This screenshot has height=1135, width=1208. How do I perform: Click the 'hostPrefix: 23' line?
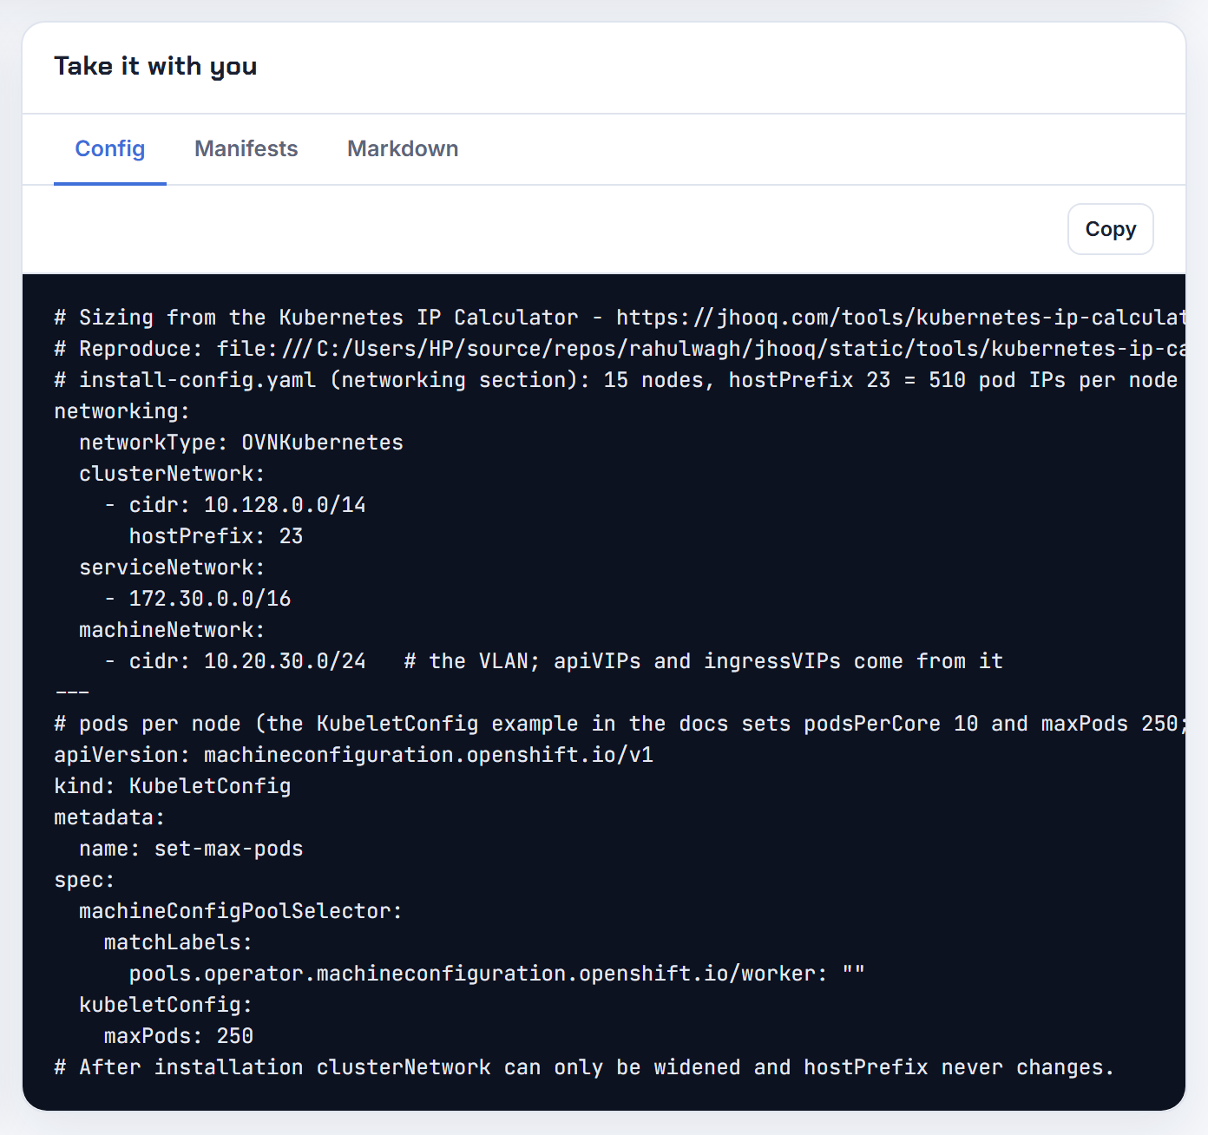point(216,536)
